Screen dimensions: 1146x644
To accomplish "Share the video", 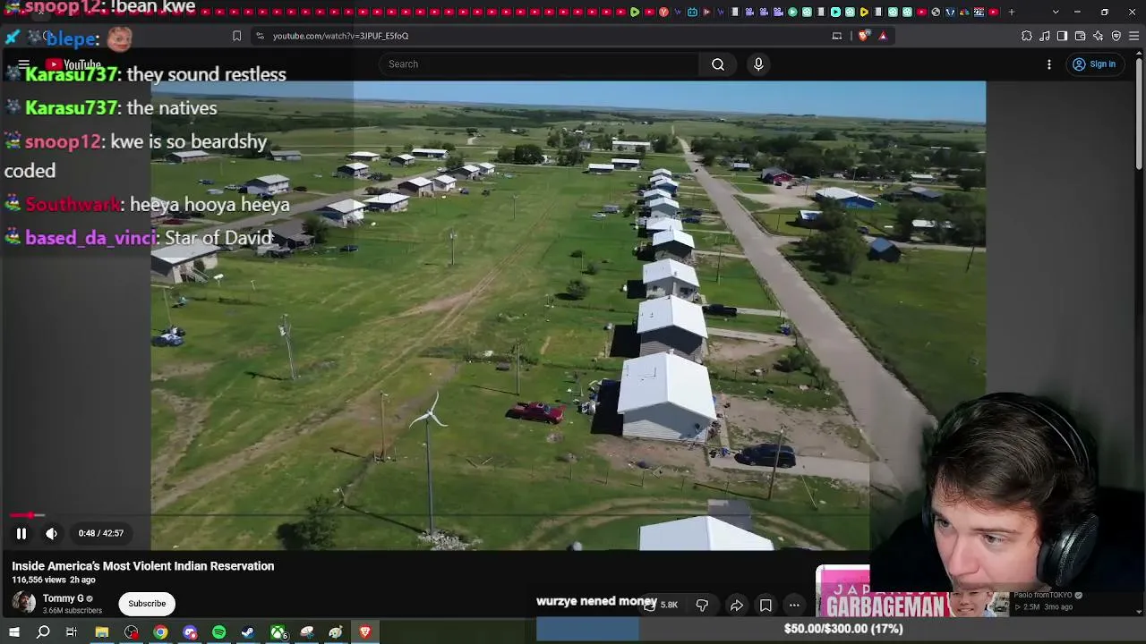I will [x=736, y=606].
